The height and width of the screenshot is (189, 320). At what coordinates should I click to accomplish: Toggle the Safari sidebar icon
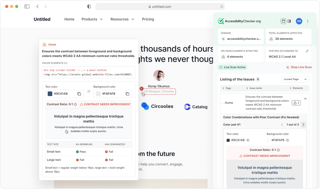tap(27, 7)
